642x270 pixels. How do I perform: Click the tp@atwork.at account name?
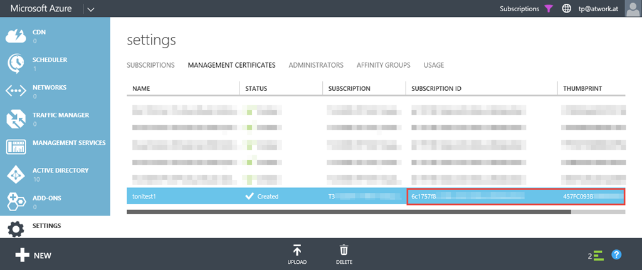click(598, 9)
